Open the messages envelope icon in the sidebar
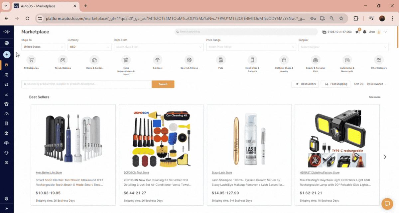 (x=7, y=163)
